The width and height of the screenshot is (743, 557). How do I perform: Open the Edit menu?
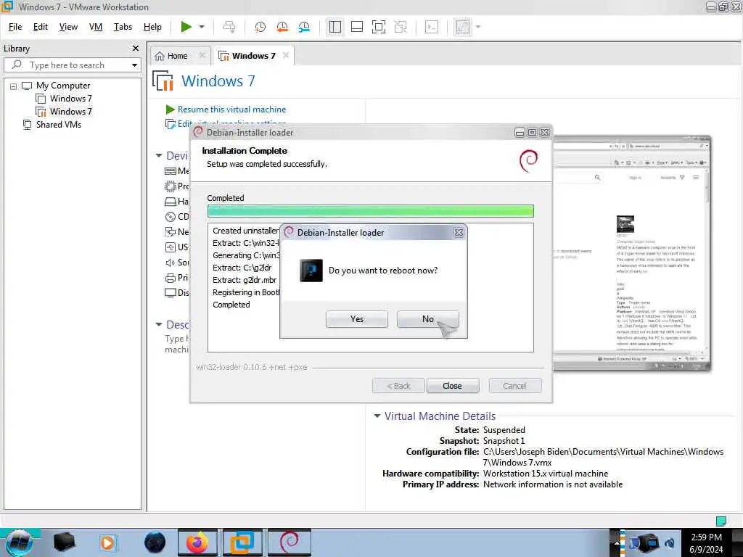coord(41,27)
